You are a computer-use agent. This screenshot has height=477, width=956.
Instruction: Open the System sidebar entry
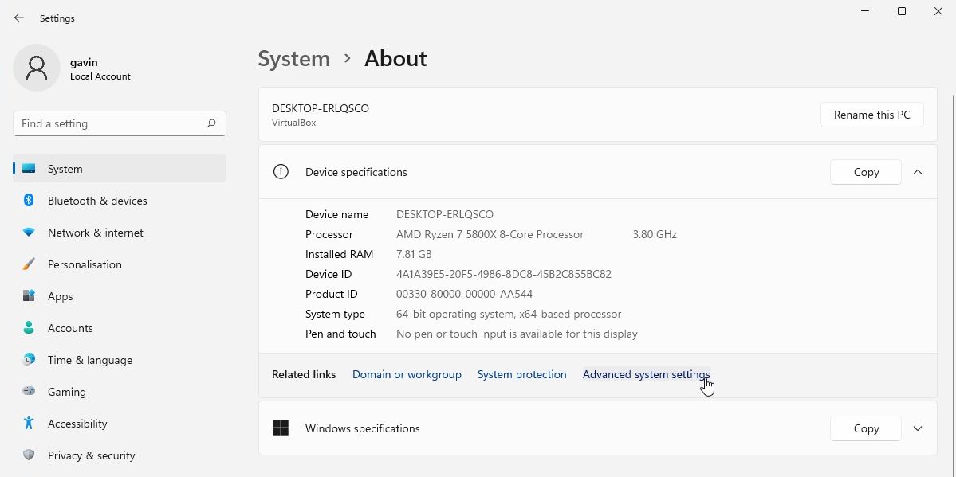click(x=65, y=169)
